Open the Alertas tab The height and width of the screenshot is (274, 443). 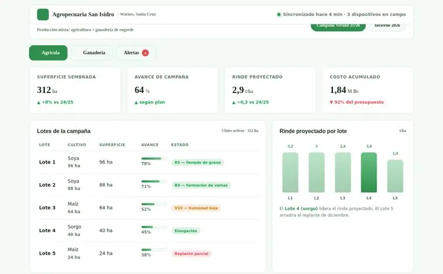pos(136,53)
